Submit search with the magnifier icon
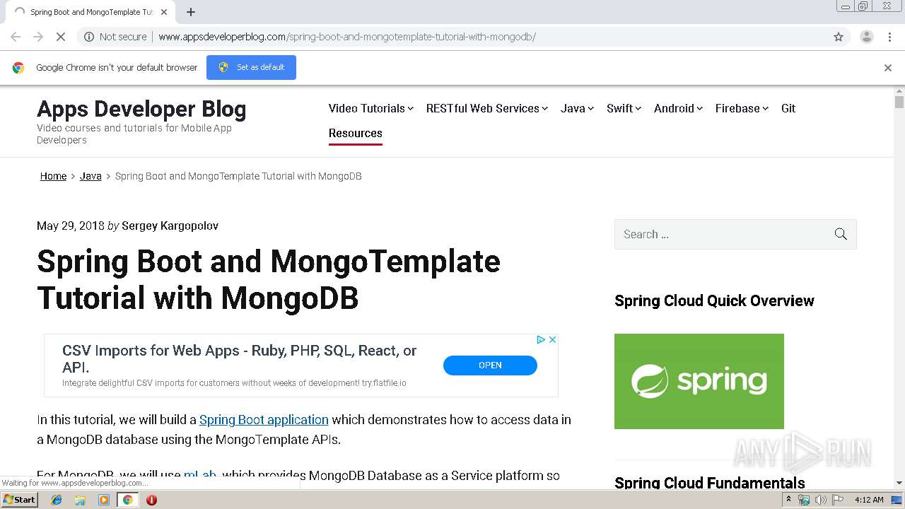 (841, 234)
